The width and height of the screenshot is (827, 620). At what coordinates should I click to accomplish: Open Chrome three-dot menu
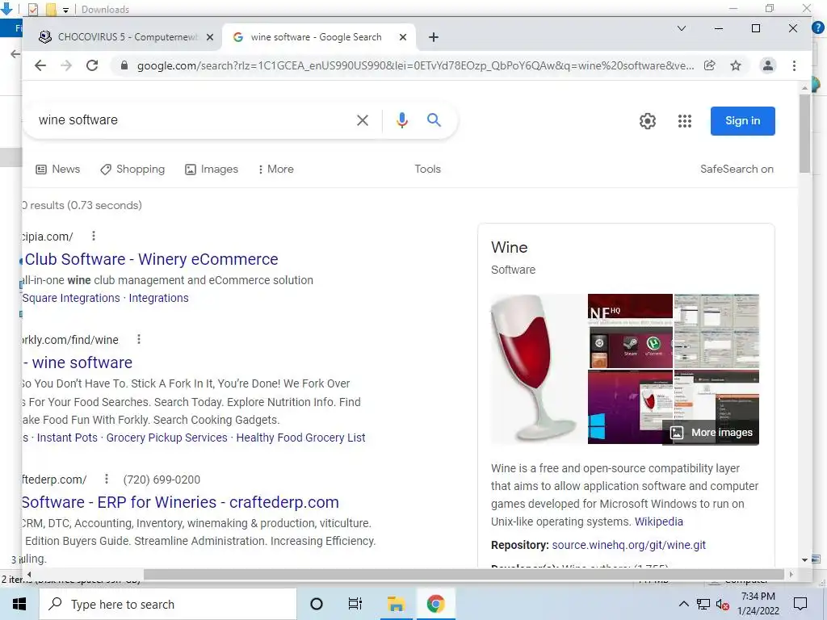(x=795, y=65)
